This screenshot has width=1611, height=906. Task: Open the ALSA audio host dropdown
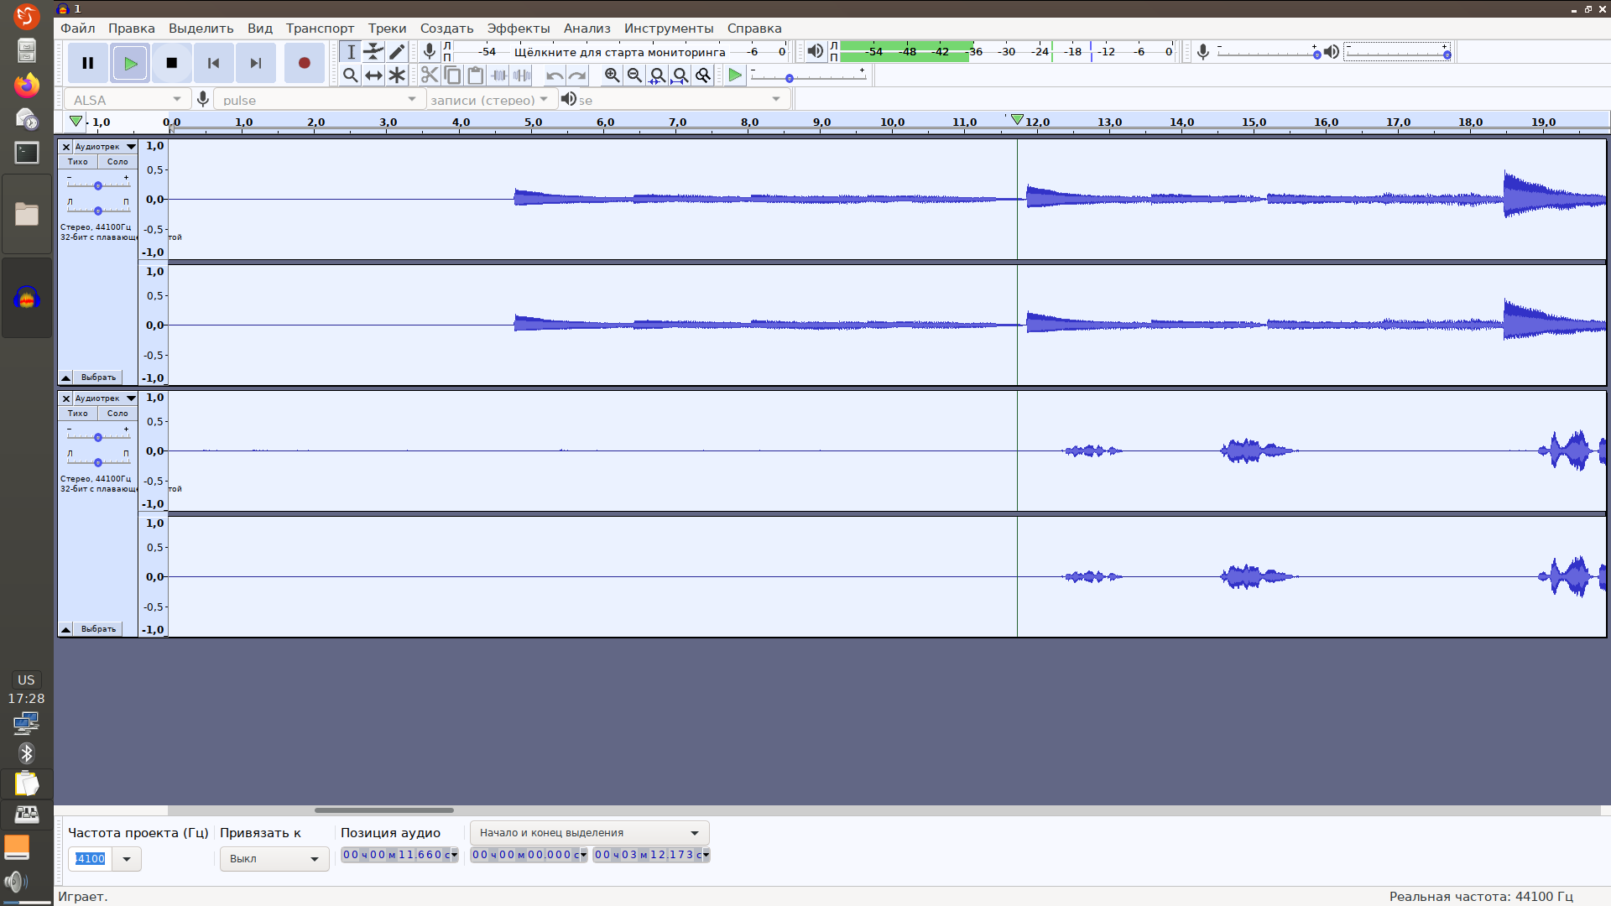click(128, 100)
